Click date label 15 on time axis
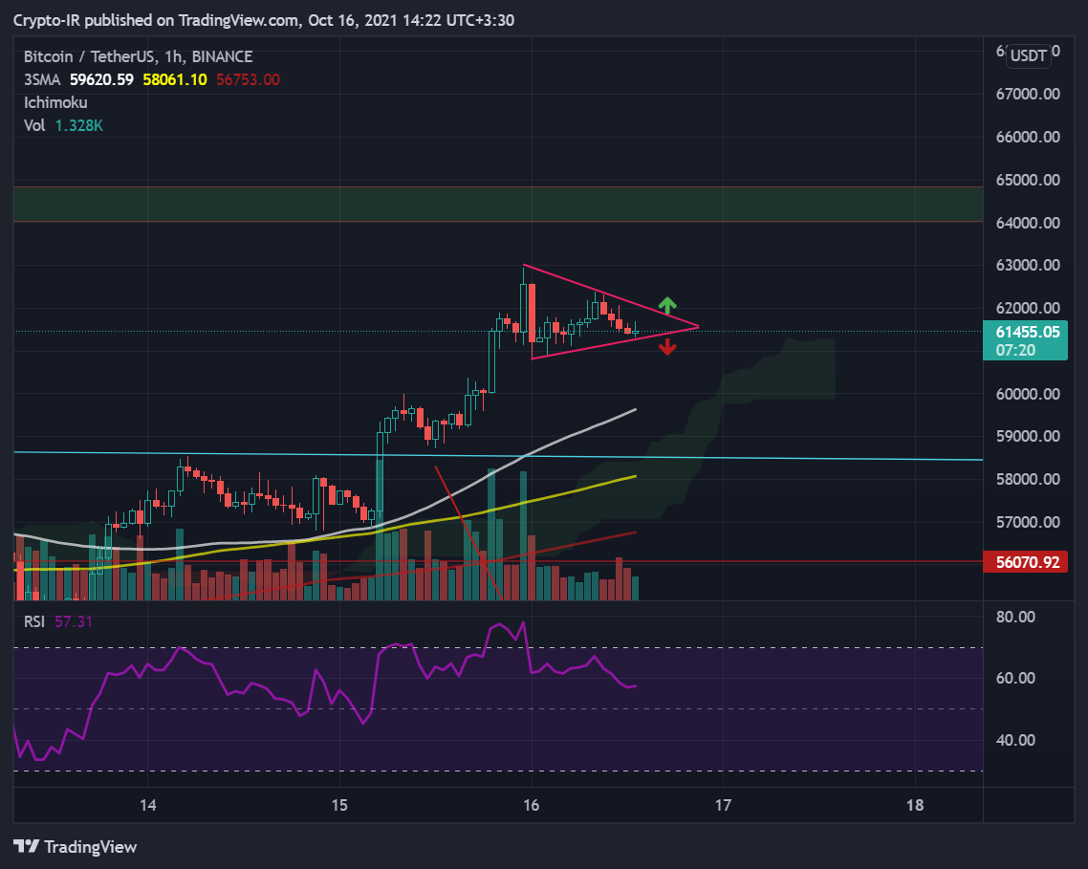1088x869 pixels. click(339, 805)
